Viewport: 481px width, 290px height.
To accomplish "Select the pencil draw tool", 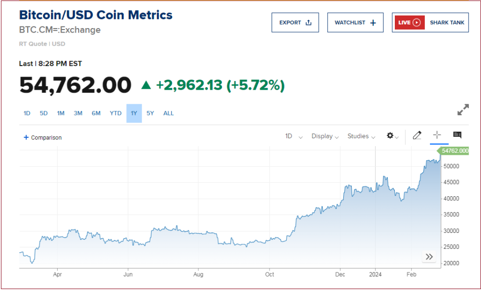I will click(417, 135).
